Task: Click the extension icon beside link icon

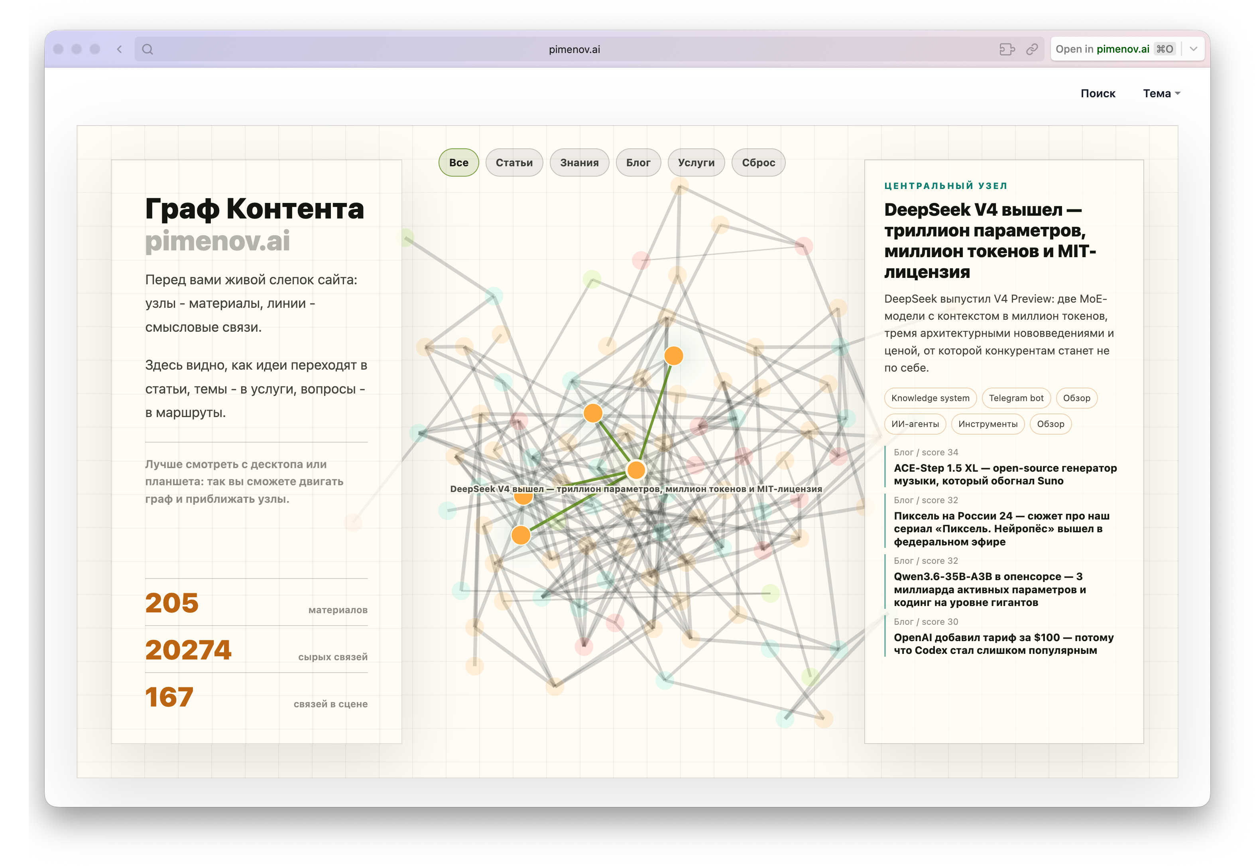Action: point(1007,49)
